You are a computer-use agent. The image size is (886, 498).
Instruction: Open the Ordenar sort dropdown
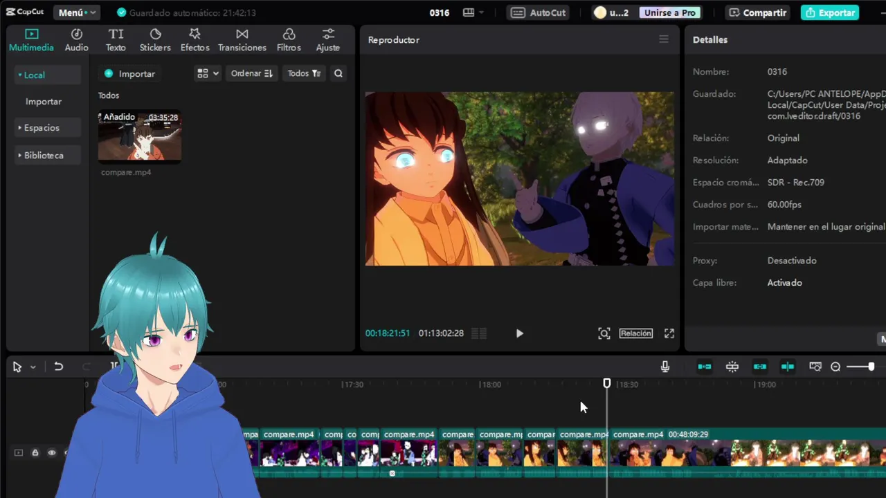(251, 73)
